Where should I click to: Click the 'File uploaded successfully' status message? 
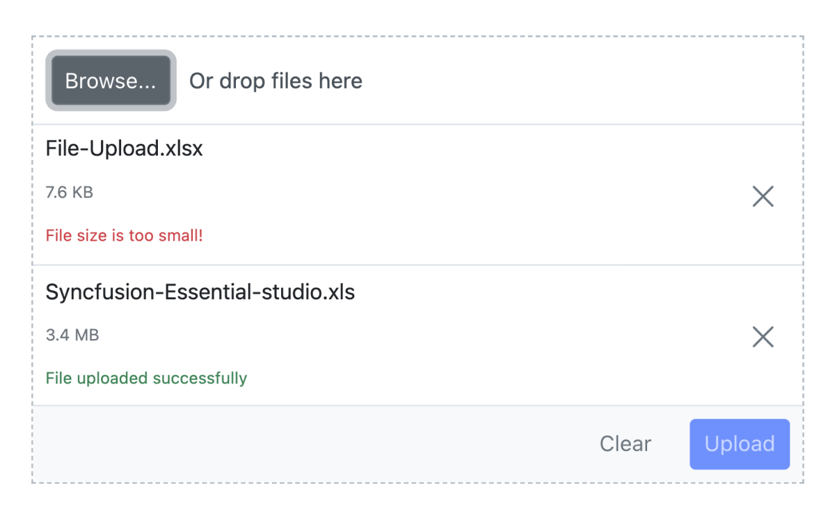[146, 379]
